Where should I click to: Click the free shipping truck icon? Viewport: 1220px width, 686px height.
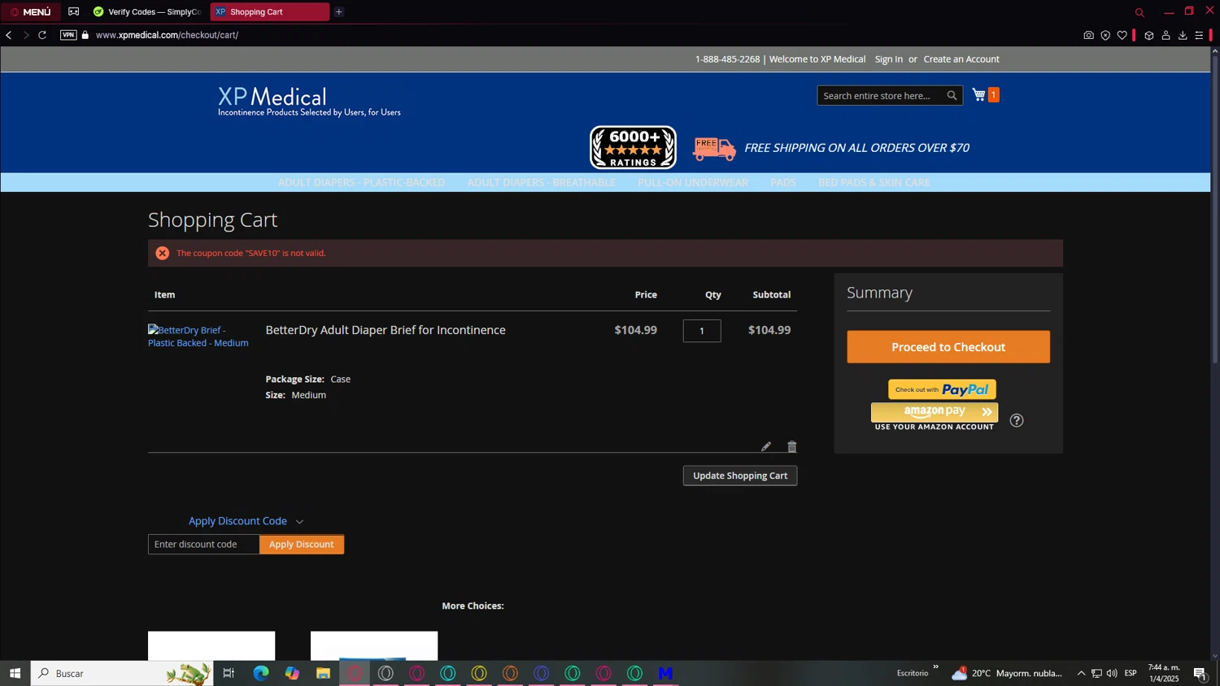pos(714,148)
